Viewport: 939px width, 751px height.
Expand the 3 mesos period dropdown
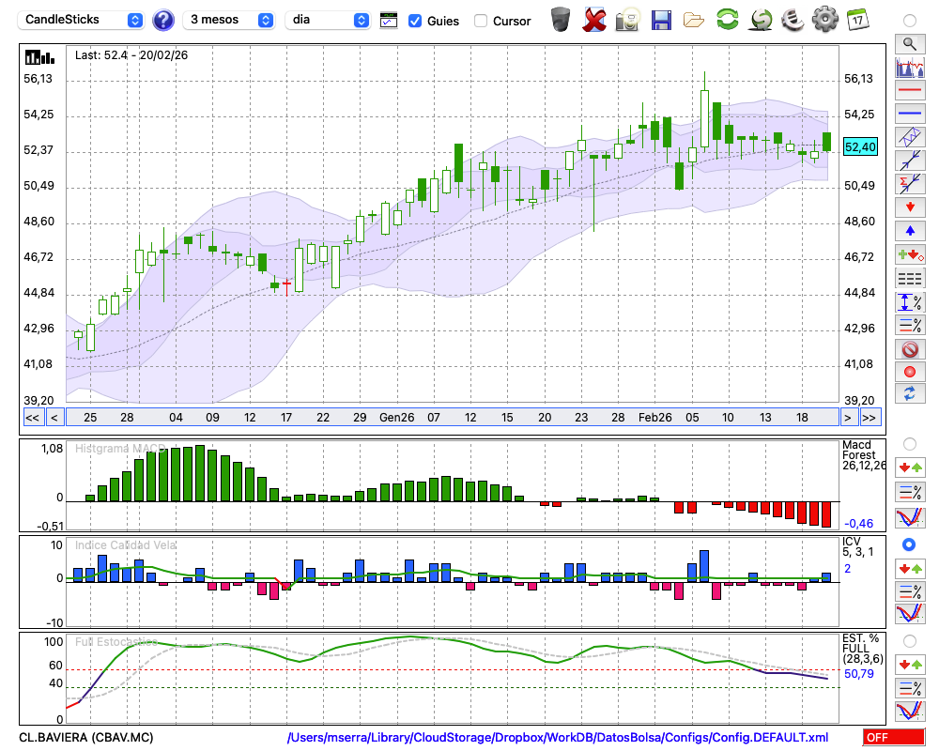pyautogui.click(x=229, y=20)
